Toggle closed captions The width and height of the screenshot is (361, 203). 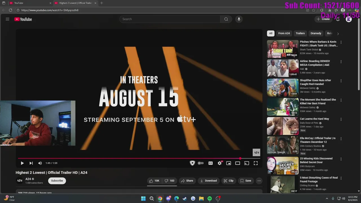pos(210,163)
